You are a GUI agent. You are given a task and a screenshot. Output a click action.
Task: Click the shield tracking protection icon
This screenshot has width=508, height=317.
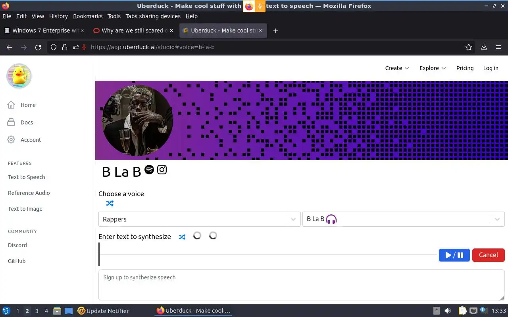[54, 47]
